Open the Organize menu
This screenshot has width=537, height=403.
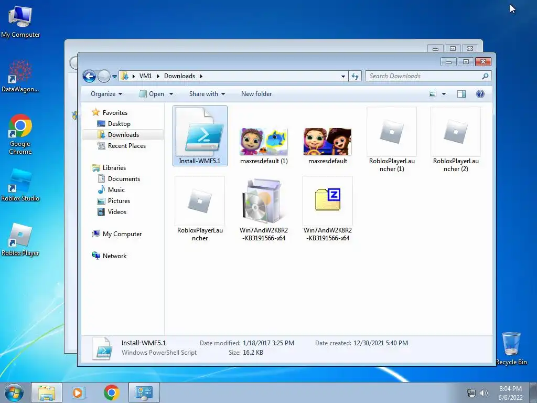(x=106, y=94)
